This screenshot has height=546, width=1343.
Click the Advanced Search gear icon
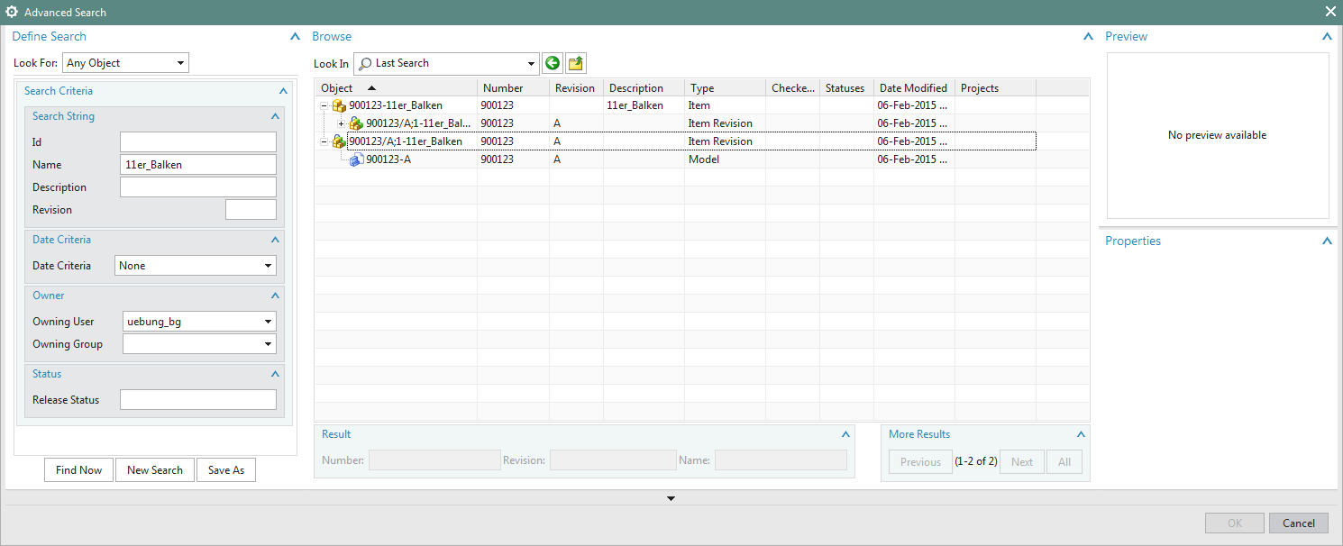tap(12, 12)
